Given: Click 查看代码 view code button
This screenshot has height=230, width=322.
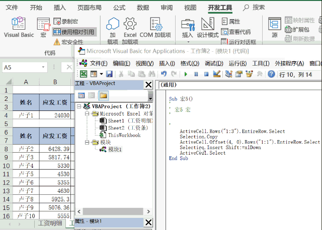Looking at the screenshot, I should (x=236, y=32).
